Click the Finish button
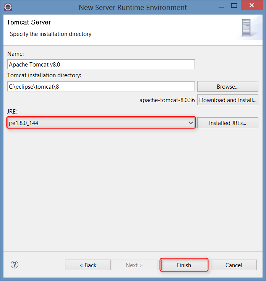This screenshot has height=281, width=266. pos(184,265)
